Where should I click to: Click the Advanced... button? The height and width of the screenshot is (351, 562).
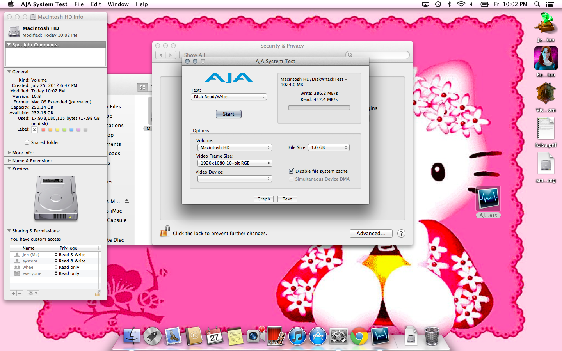pyautogui.click(x=371, y=233)
